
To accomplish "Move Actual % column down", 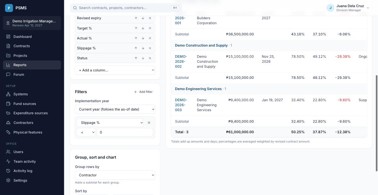I will tap(143, 38).
